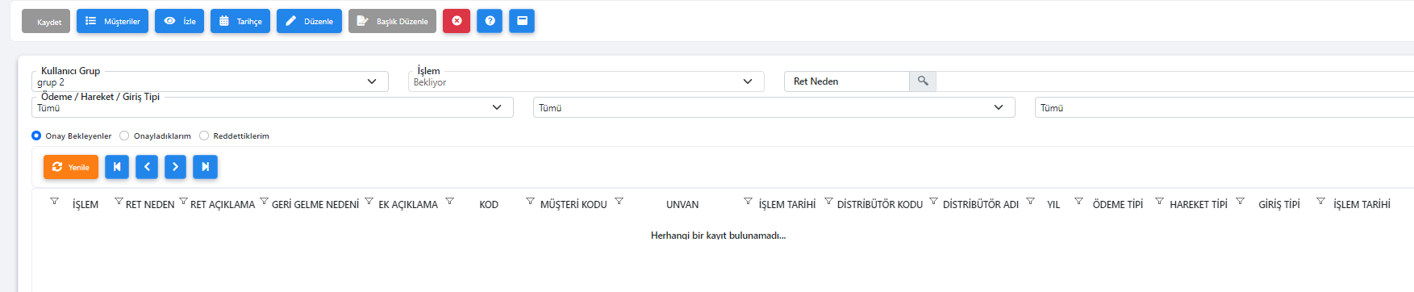
Task: Jump to last page of records
Action: click(206, 167)
